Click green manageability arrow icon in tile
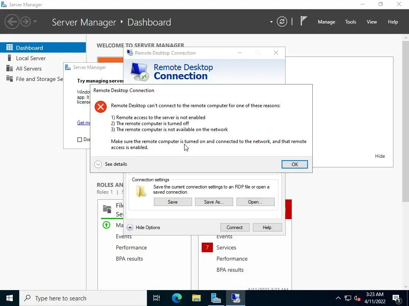409x306 pixels. pyautogui.click(x=106, y=225)
